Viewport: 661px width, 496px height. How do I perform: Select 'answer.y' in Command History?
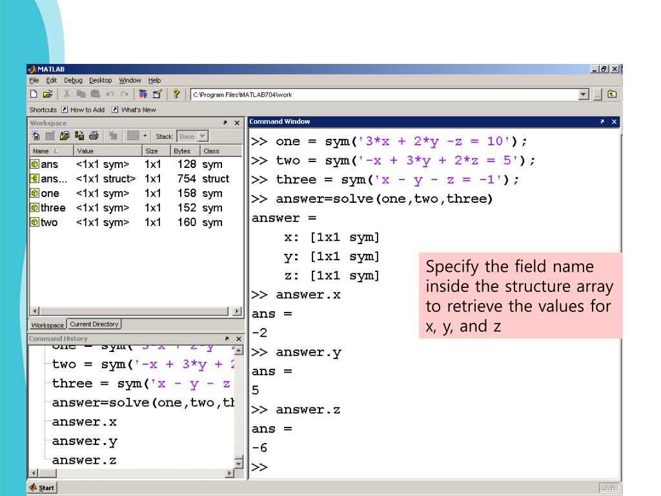(x=85, y=441)
